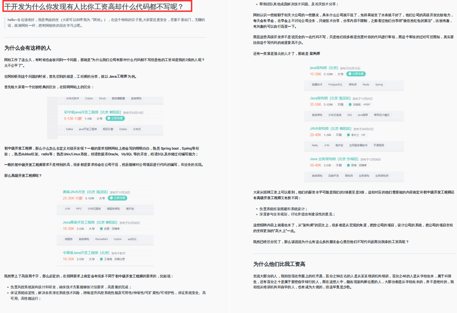Click the article title about developers not writing code
The image size is (457, 313).
pyautogui.click(x=94, y=6)
